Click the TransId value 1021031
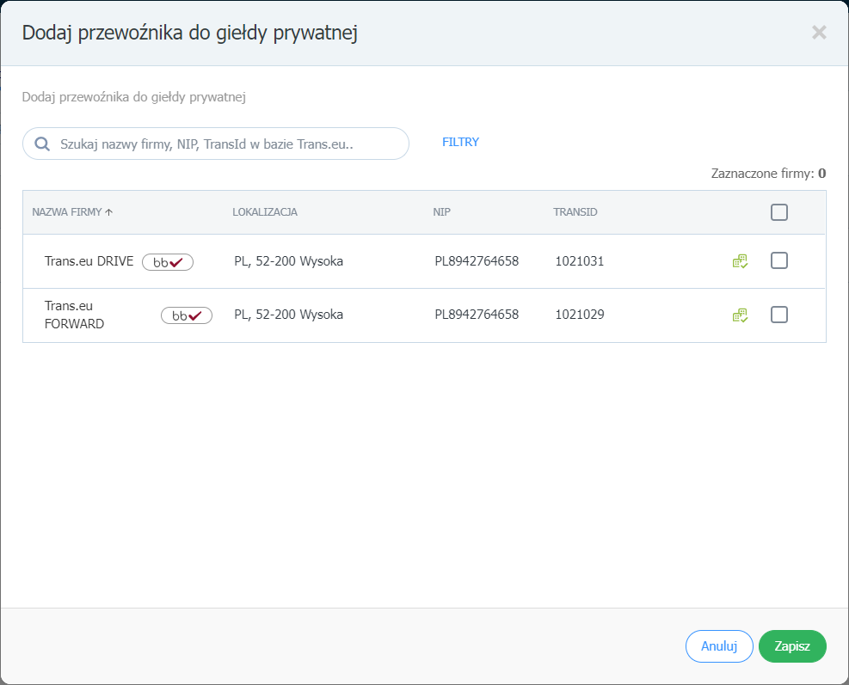The width and height of the screenshot is (849, 685). pos(580,261)
